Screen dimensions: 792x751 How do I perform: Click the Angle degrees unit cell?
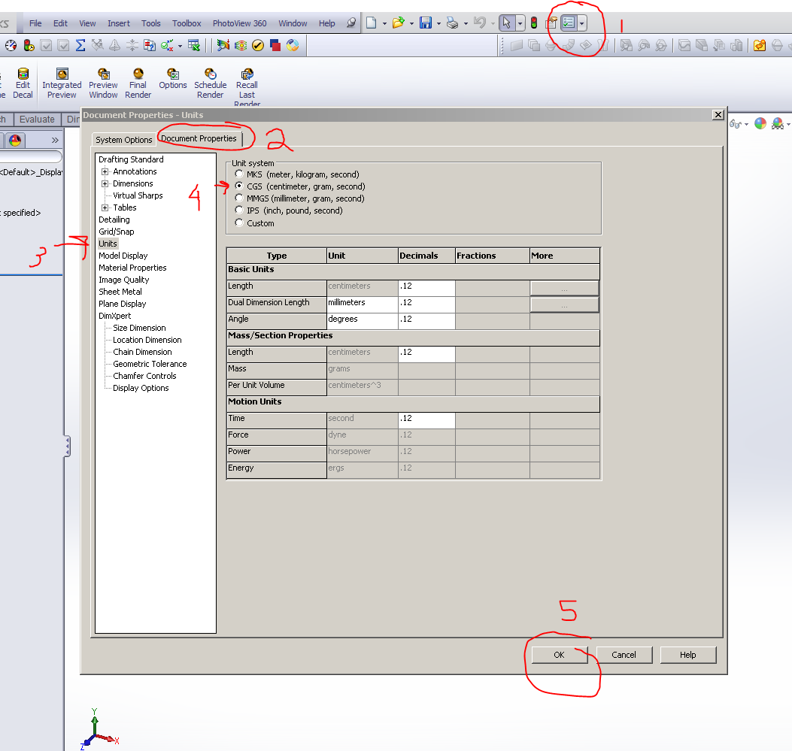coord(363,322)
